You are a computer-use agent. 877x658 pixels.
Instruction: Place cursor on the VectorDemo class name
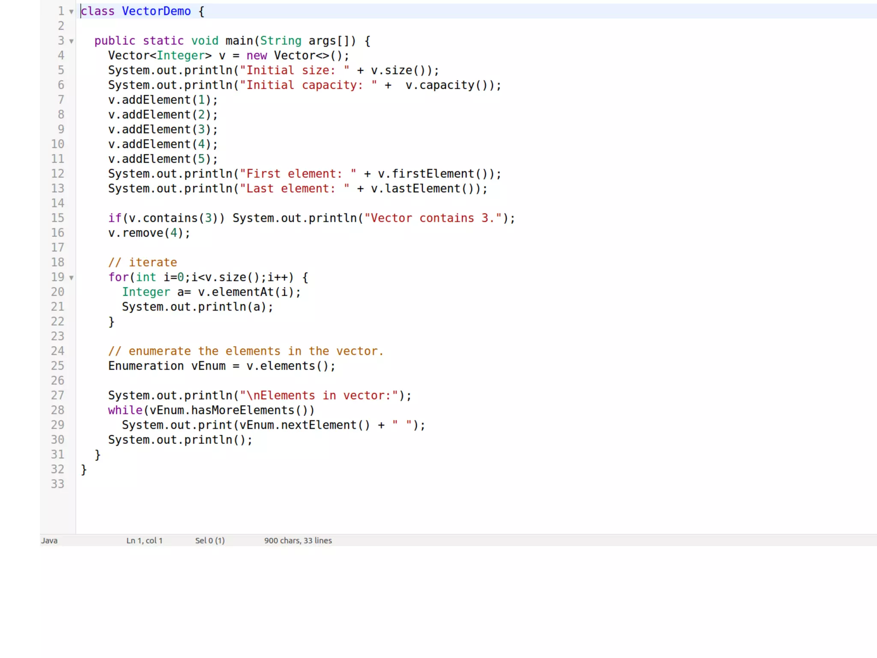point(156,11)
